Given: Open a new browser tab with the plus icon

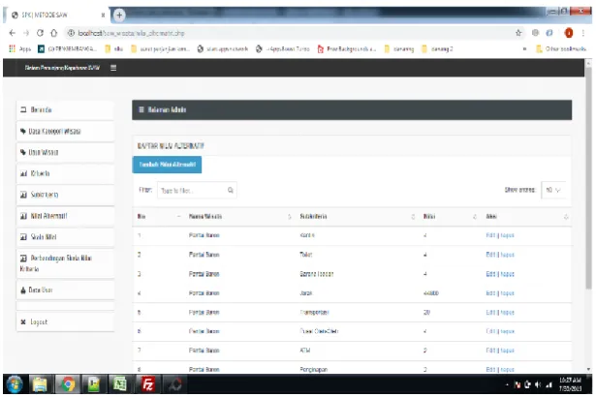Looking at the screenshot, I should pyautogui.click(x=119, y=15).
